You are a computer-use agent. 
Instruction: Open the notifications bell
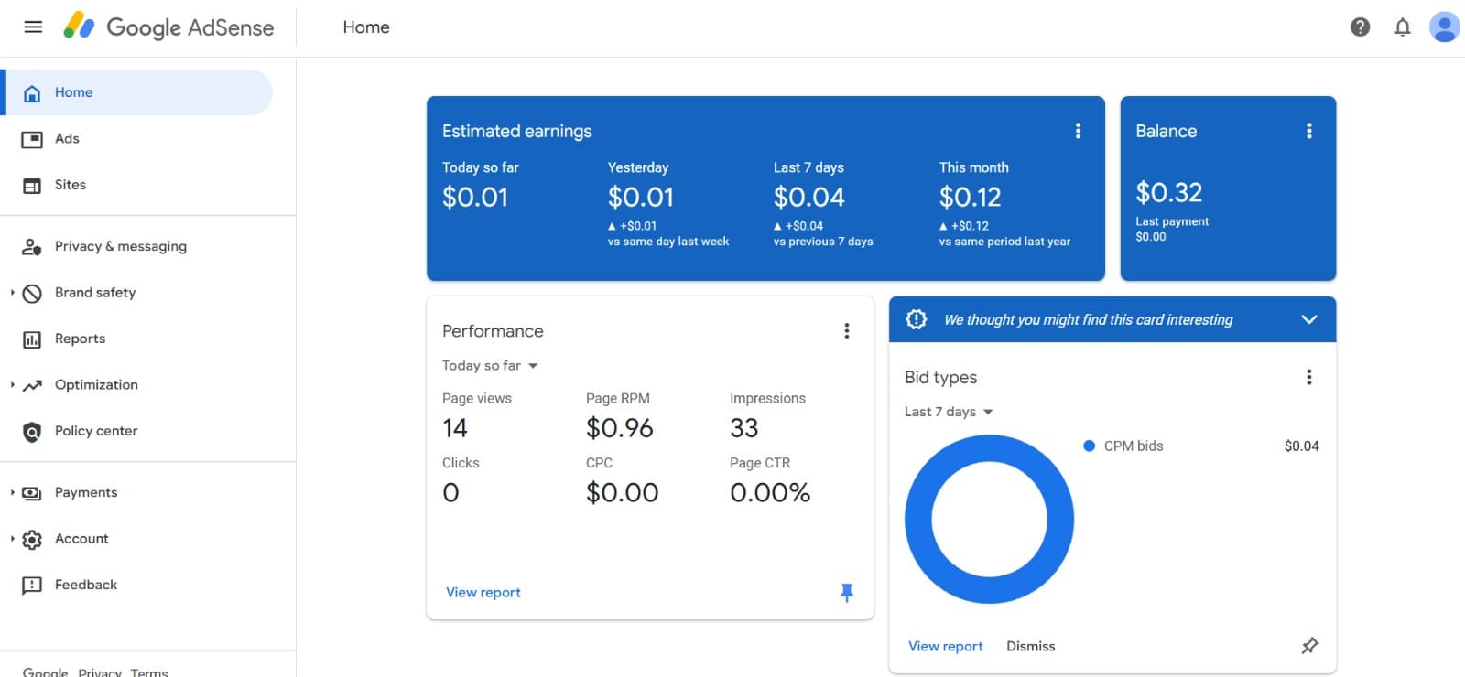[x=1402, y=27]
